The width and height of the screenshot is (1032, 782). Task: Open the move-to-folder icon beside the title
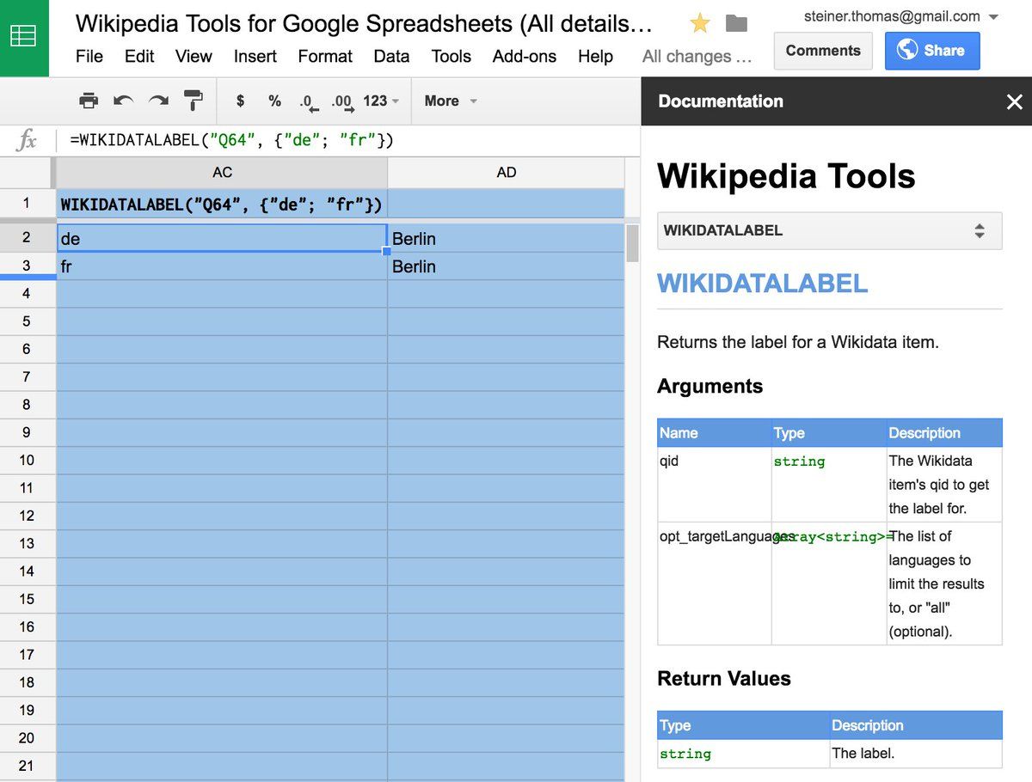coord(736,23)
